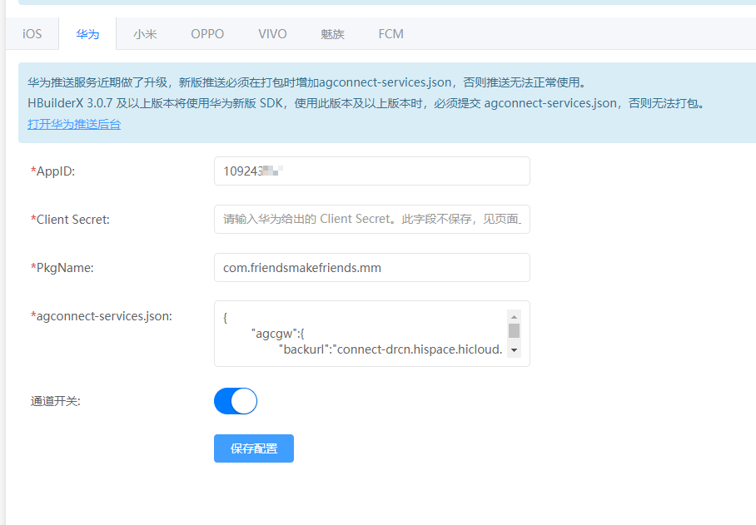Screen dimensions: 756x525
Task: Click the AppID input field
Action: tap(371, 171)
